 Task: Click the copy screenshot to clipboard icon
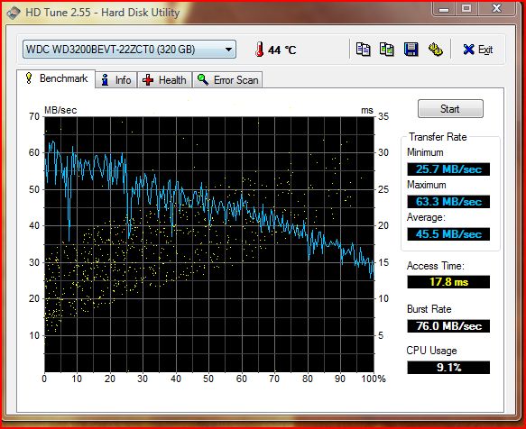[387, 50]
